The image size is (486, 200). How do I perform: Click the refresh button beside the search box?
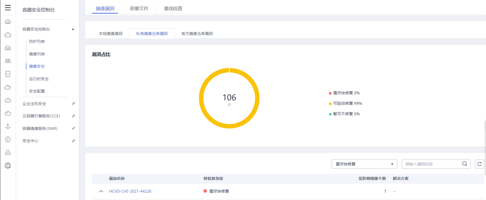pyautogui.click(x=479, y=164)
